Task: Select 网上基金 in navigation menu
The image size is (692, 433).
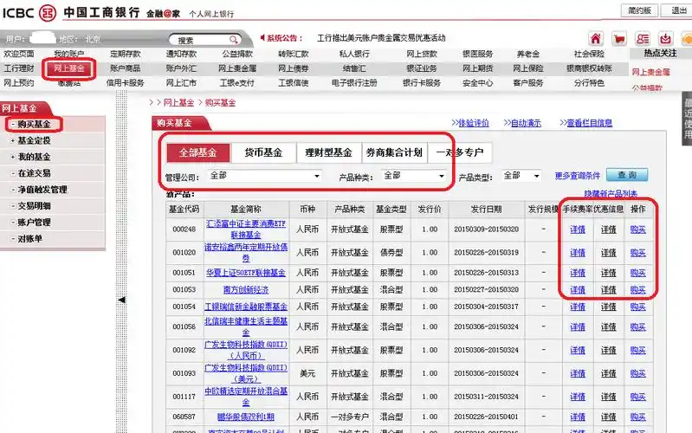Action: pos(68,68)
